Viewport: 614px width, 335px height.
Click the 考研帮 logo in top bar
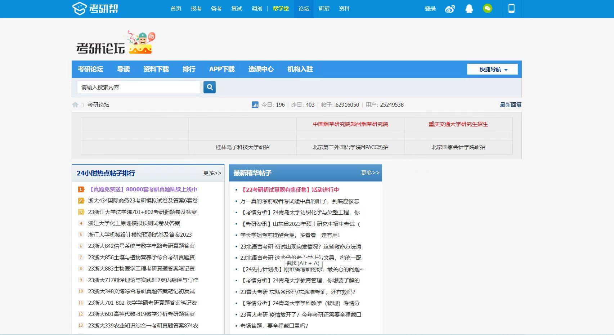point(95,9)
